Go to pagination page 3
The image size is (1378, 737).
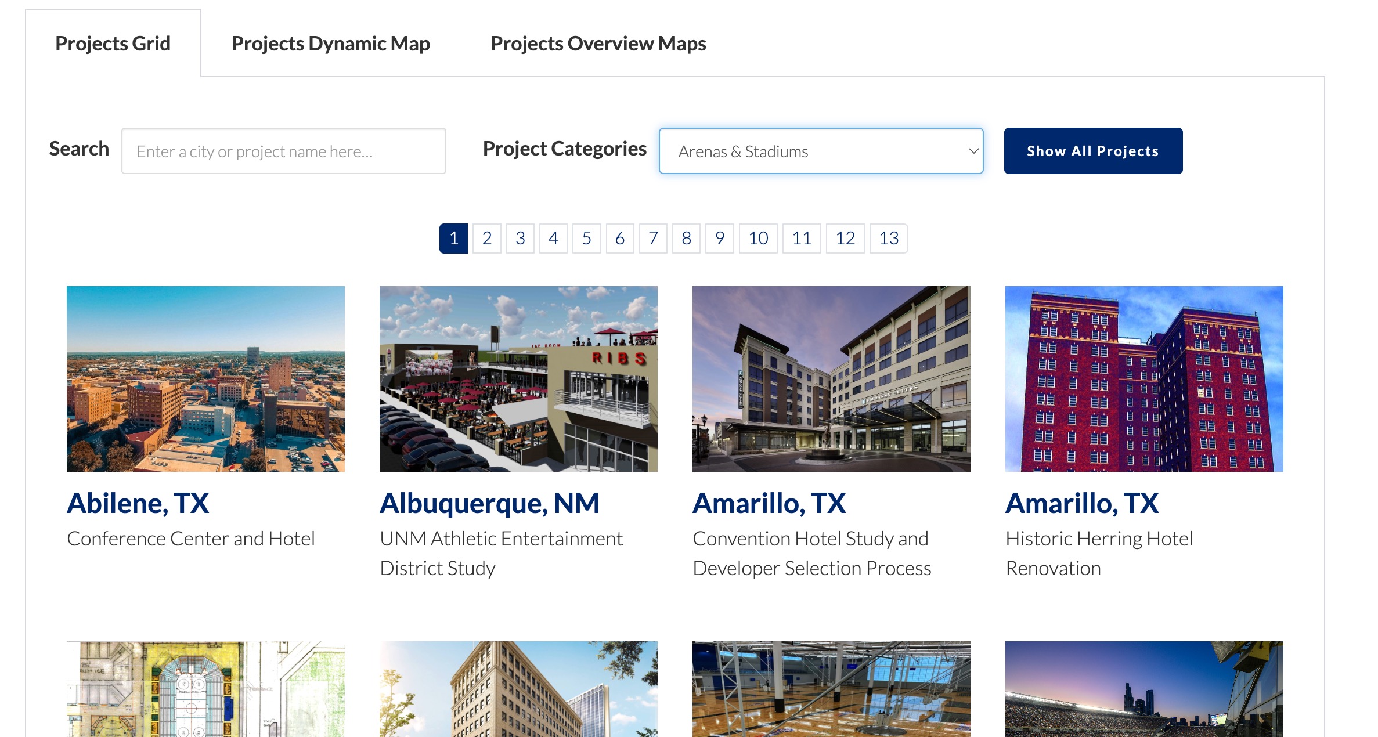[520, 239]
